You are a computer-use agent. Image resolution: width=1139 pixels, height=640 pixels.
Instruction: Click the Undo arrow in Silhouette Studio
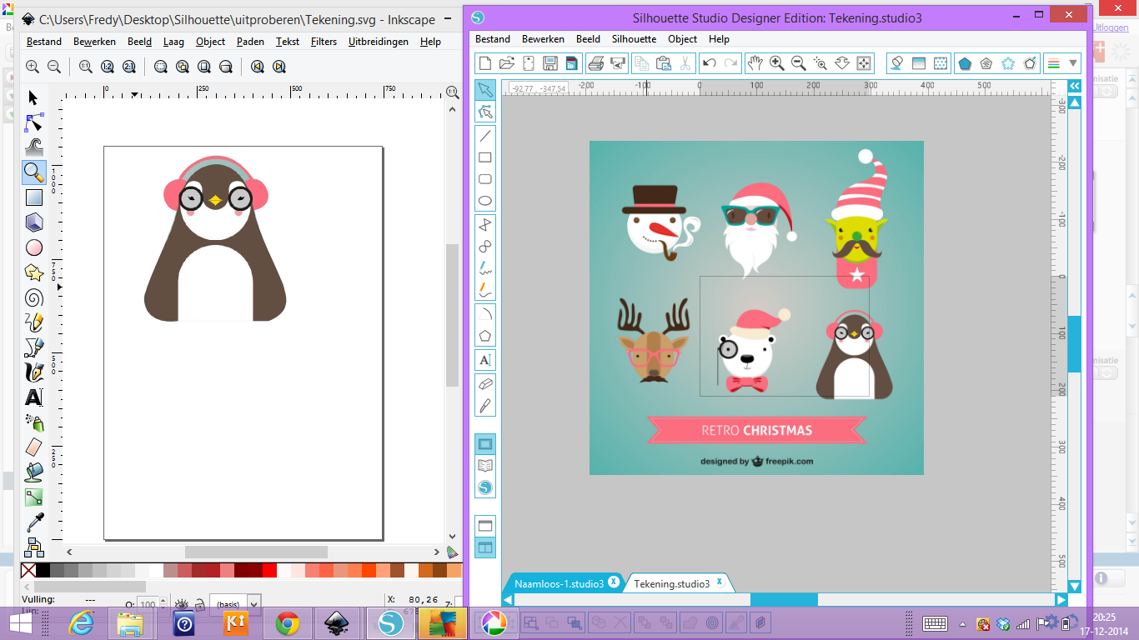[709, 63]
